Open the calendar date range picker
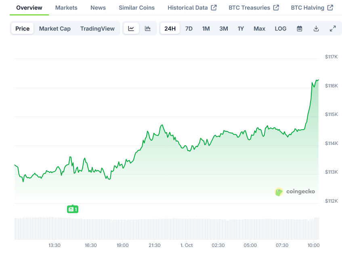The image size is (342, 255). tap(300, 29)
